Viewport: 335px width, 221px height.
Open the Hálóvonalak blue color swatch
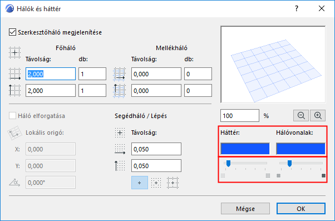coord(300,149)
